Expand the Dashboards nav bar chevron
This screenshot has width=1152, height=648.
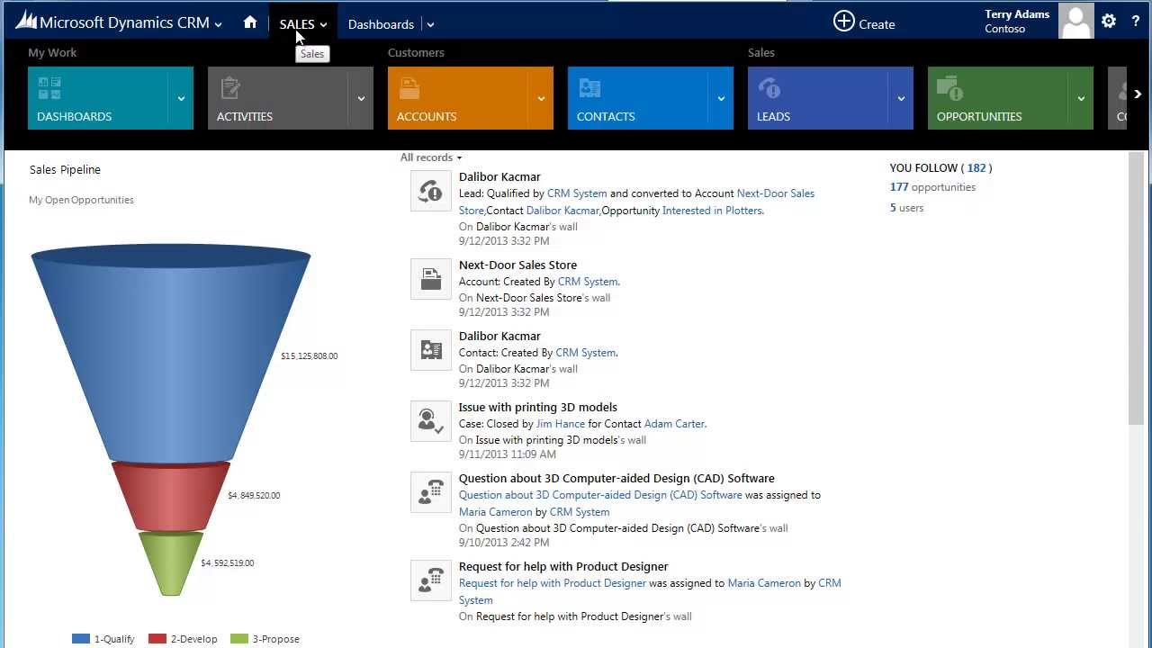[430, 25]
